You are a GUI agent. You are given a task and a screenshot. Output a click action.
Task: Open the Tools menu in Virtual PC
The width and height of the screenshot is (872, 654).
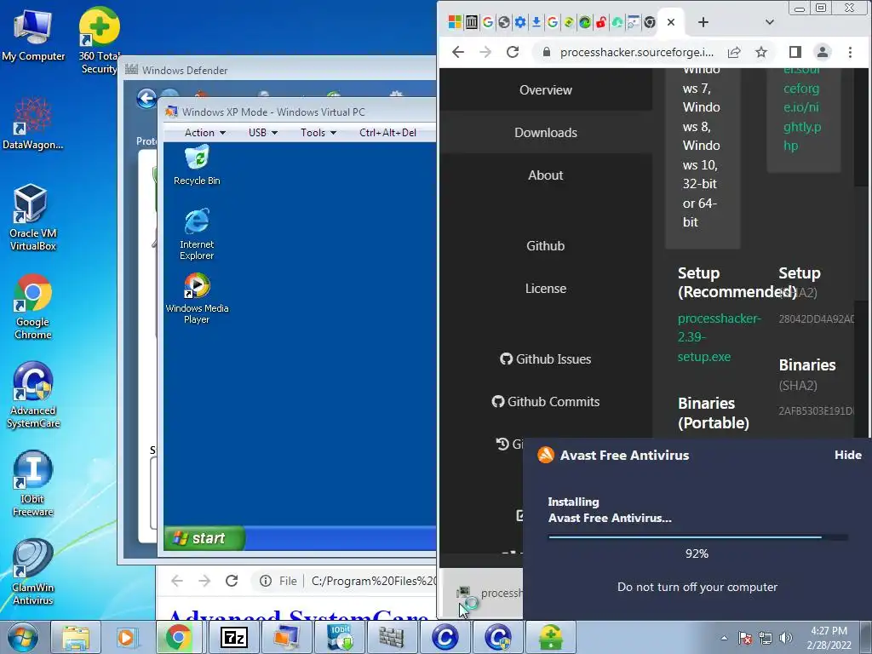click(x=318, y=132)
